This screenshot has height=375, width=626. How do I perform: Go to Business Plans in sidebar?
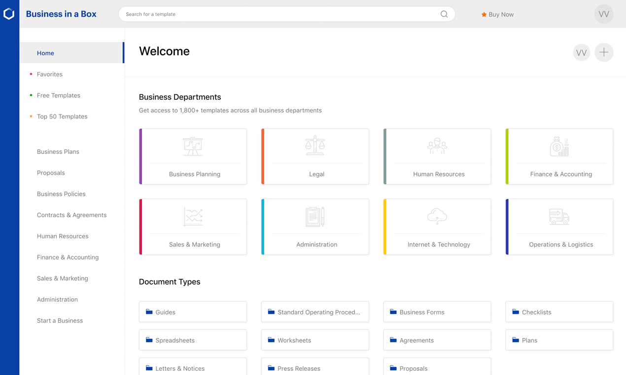(x=58, y=151)
